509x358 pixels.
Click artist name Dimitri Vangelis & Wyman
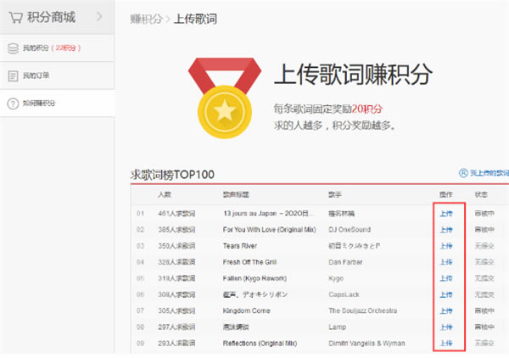(366, 344)
